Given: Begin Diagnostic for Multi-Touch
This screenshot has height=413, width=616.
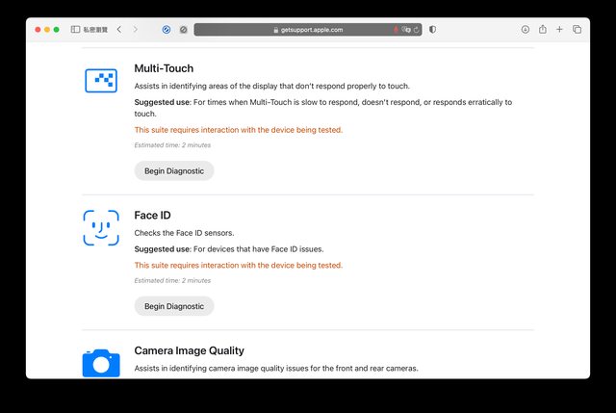Looking at the screenshot, I should tap(173, 170).
